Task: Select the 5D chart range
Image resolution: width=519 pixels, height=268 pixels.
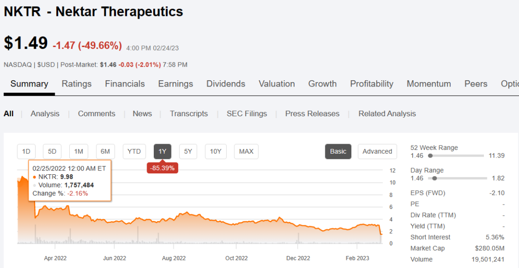Action: [52, 151]
